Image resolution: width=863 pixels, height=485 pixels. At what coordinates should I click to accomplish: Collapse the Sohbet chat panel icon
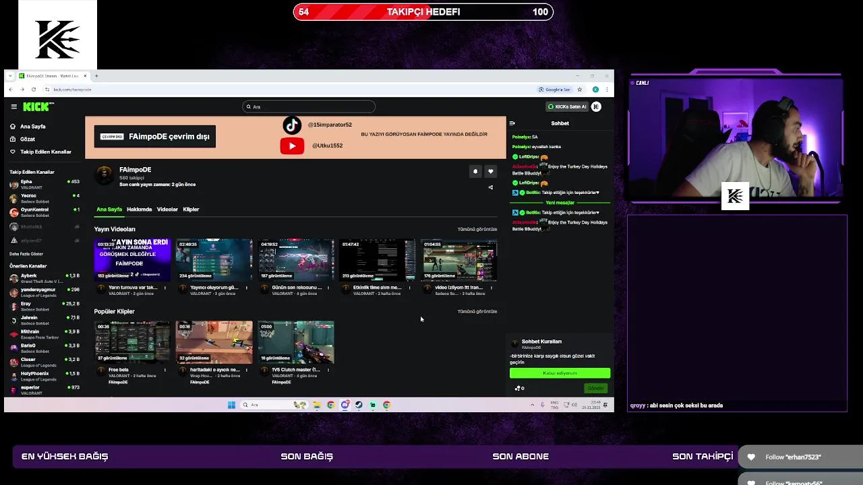tap(512, 123)
